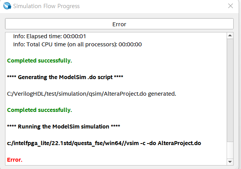Select the 'Generating the ModelSim .do script' heading

65,77
